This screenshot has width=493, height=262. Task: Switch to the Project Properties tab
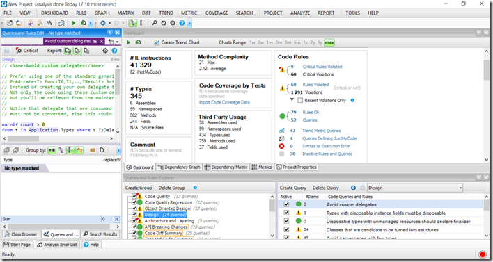click(296, 167)
